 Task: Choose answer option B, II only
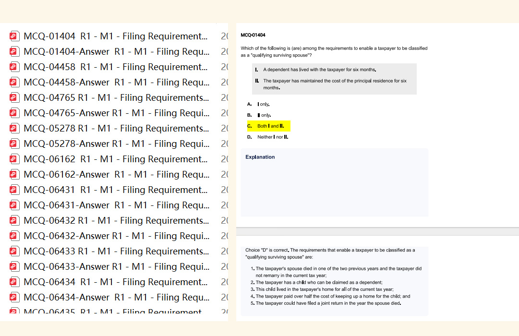pos(264,115)
